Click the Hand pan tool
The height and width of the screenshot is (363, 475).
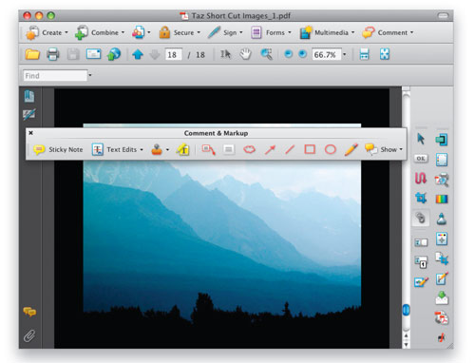(245, 54)
